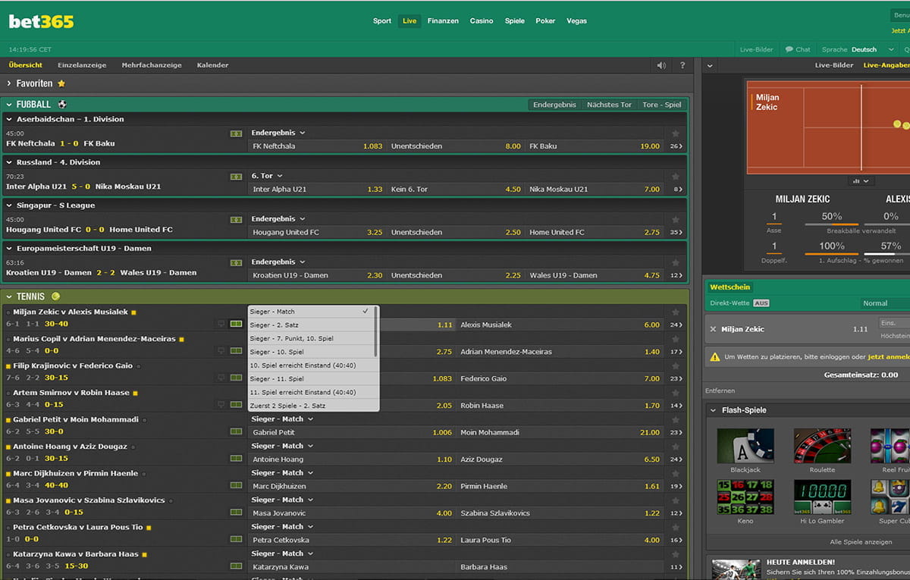Open the Normal bet type dropdown
The image size is (910, 580).
[x=886, y=303]
